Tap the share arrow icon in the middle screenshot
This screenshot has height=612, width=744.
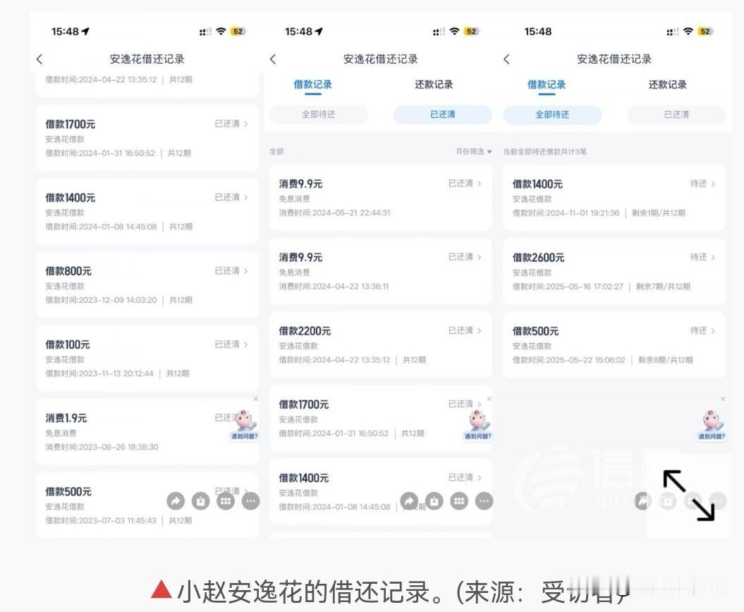coord(409,501)
